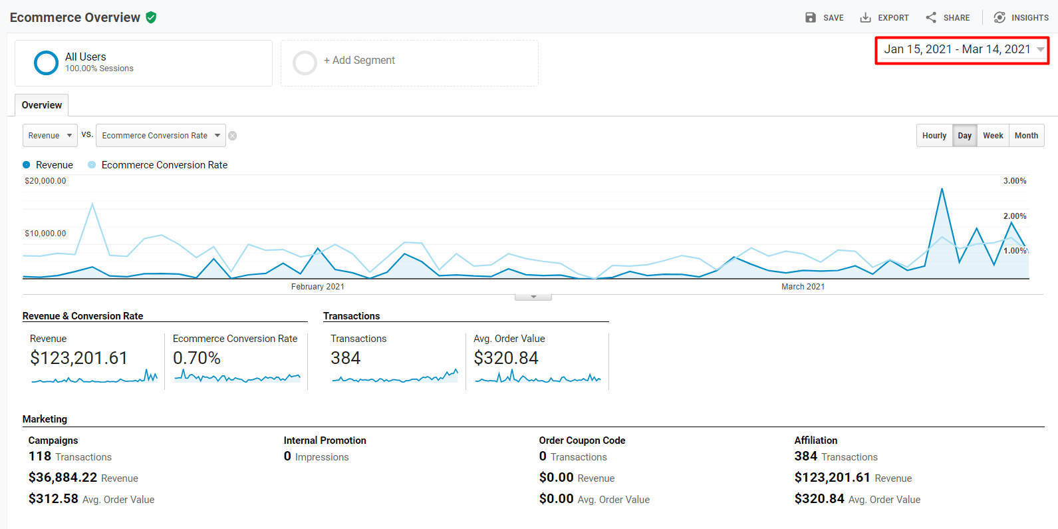Open the Ecommerce Conversion Rate dropdown
The width and height of the screenshot is (1058, 529).
coord(160,136)
